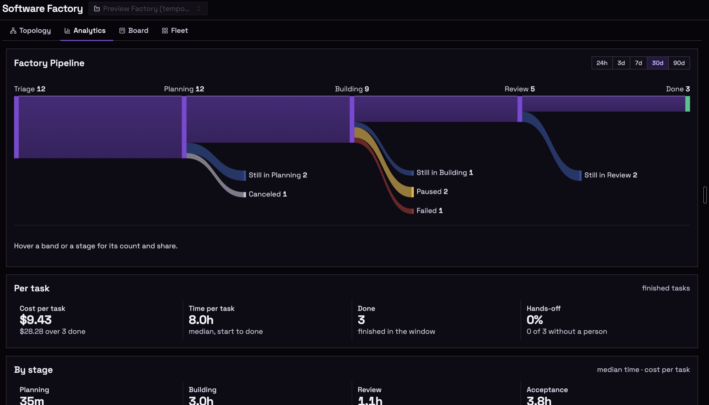Click the Planning to Building flow band
This screenshot has width=709, height=405.
coord(268,119)
